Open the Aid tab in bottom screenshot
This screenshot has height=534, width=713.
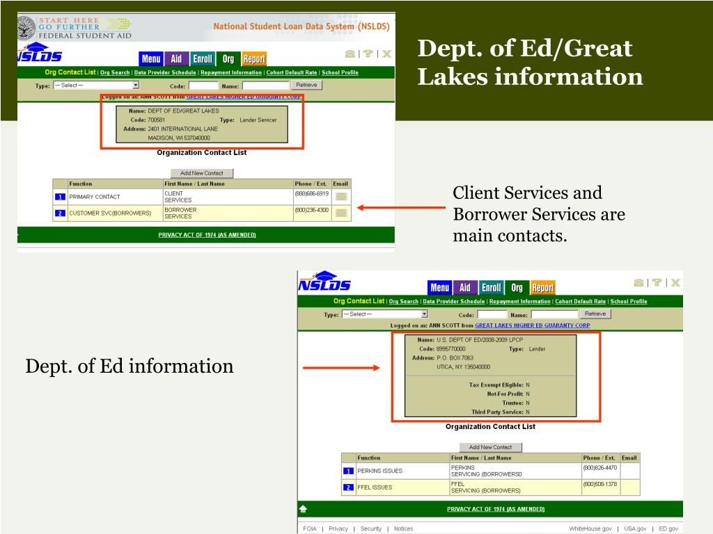pyautogui.click(x=464, y=287)
